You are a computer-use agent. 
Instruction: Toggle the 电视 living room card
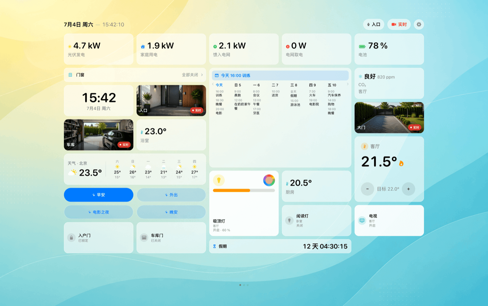tap(389, 220)
